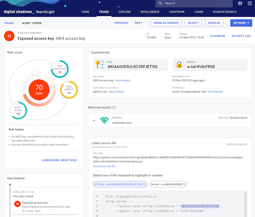Image resolution: width=255 pixels, height=217 pixels.
Task: Open the ACTIVITY LOG link
Action: [x=241, y=36]
